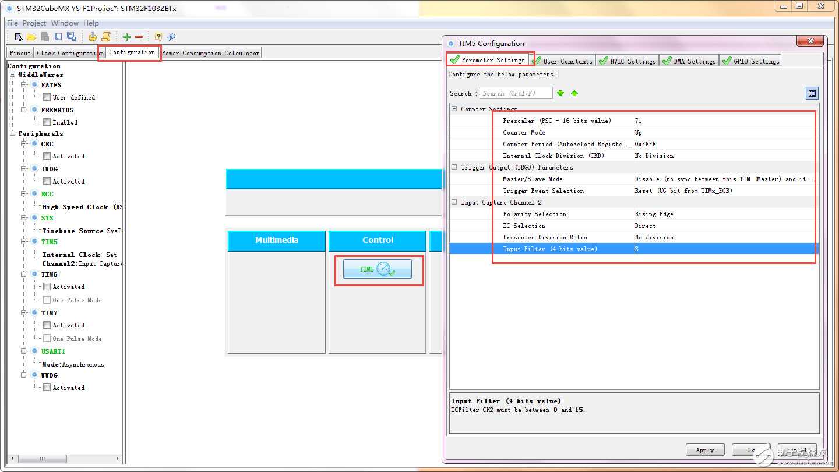Tick the TIM6 Activated checkbox
Viewport: 839px width, 472px height.
tap(47, 287)
